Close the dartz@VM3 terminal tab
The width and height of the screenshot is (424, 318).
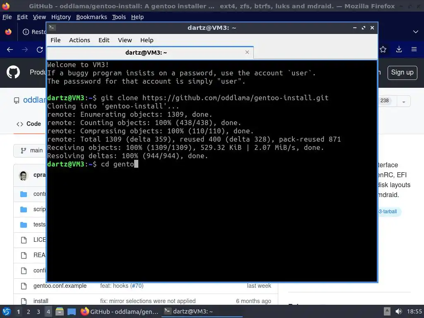[x=247, y=52]
